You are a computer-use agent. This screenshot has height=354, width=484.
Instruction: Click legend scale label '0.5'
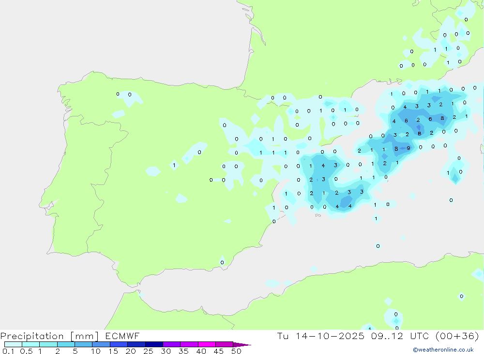27,351
